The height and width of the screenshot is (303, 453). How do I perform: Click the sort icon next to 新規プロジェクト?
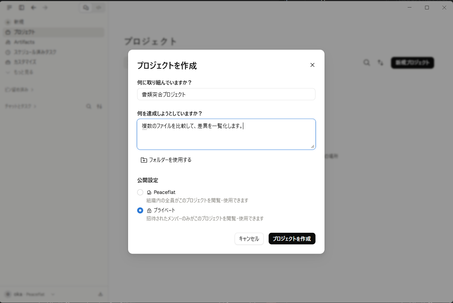pyautogui.click(x=380, y=63)
